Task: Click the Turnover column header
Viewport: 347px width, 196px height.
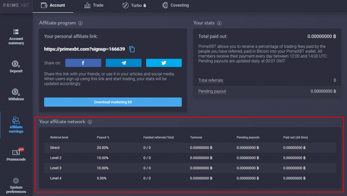Action: (196, 137)
